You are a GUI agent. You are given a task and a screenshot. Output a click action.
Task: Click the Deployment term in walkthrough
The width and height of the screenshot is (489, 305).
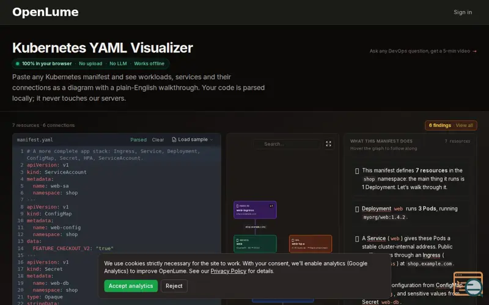click(x=377, y=209)
